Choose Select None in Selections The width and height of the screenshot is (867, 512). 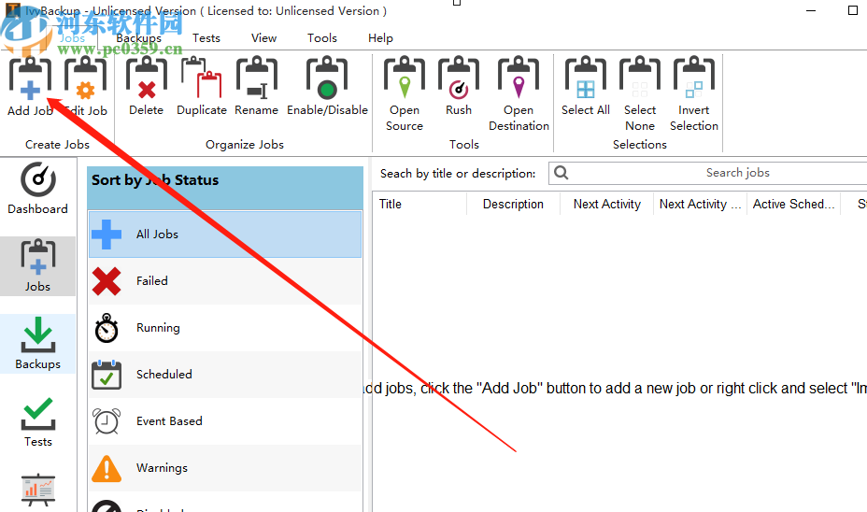pyautogui.click(x=640, y=94)
